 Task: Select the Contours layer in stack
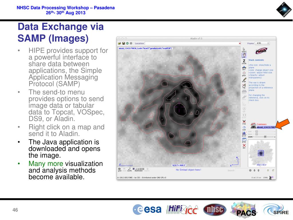(262, 124)
